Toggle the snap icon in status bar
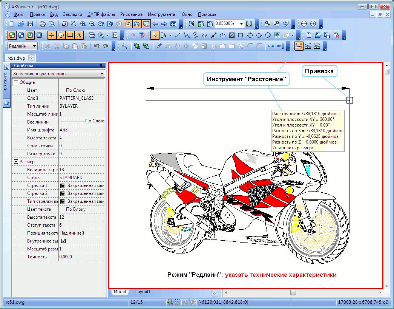Image resolution: width=394 pixels, height=309 pixels. click(170, 302)
